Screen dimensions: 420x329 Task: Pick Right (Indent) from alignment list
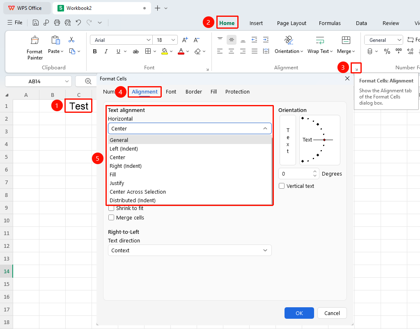coord(190,166)
